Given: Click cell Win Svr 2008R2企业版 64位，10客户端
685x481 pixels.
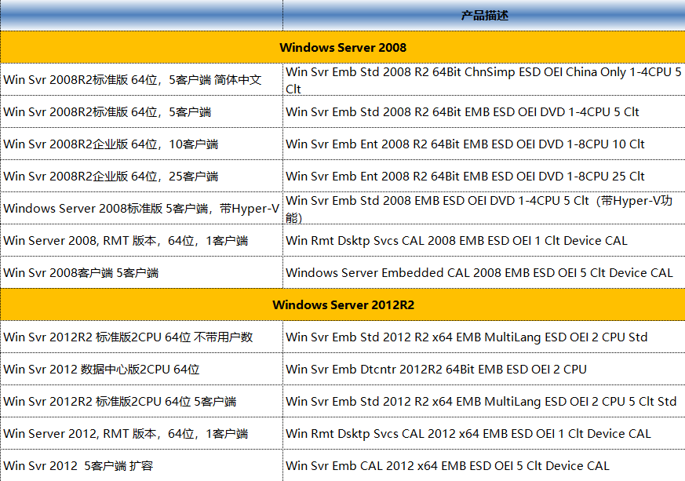Looking at the screenshot, I should click(141, 144).
